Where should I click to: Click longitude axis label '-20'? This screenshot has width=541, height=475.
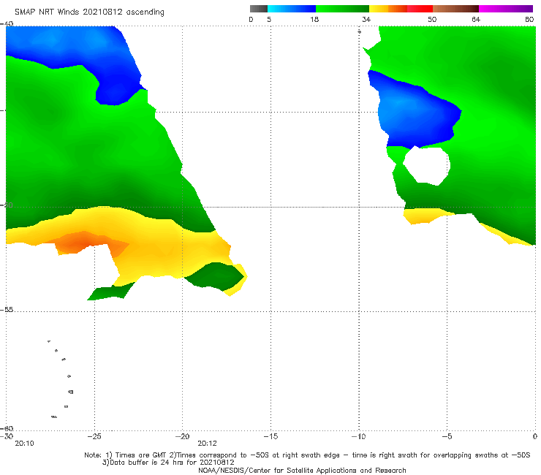pos(183,436)
